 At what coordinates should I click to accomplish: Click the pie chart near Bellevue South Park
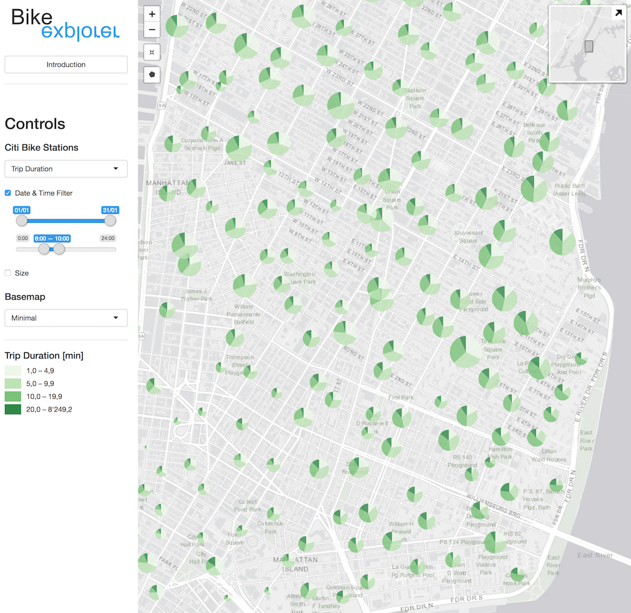[x=549, y=142]
